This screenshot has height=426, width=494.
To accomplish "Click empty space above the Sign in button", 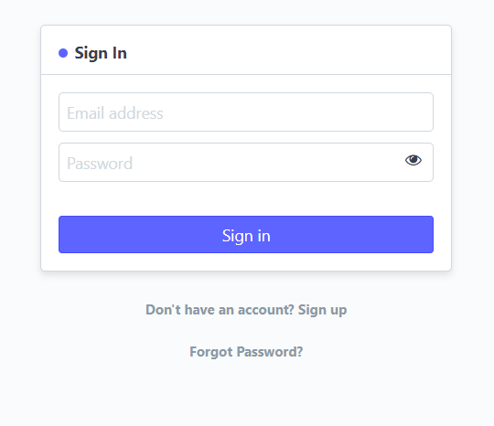I will click(x=246, y=198).
